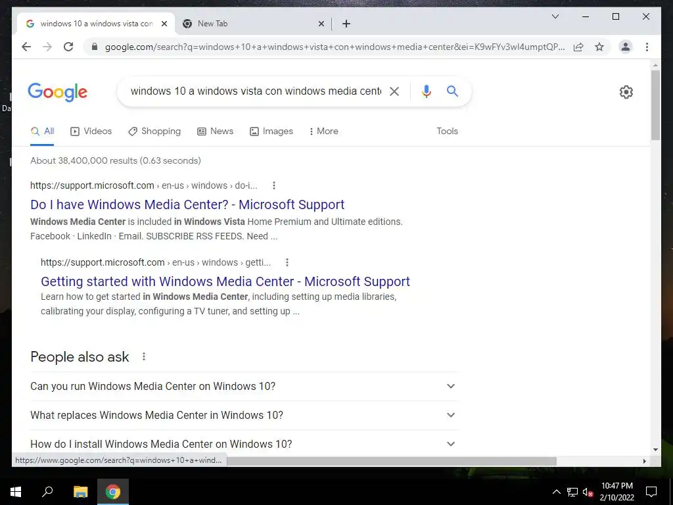Bookmark this page with star icon

[x=599, y=47]
